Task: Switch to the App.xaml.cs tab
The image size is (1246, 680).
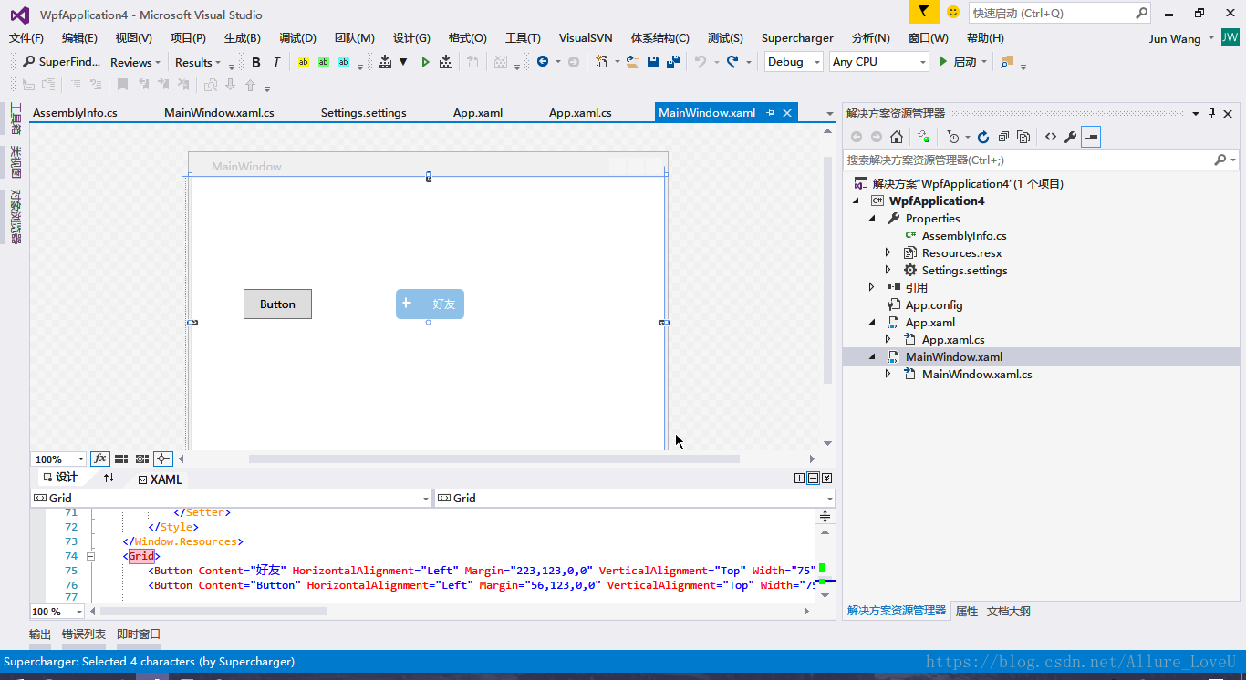Action: click(580, 113)
